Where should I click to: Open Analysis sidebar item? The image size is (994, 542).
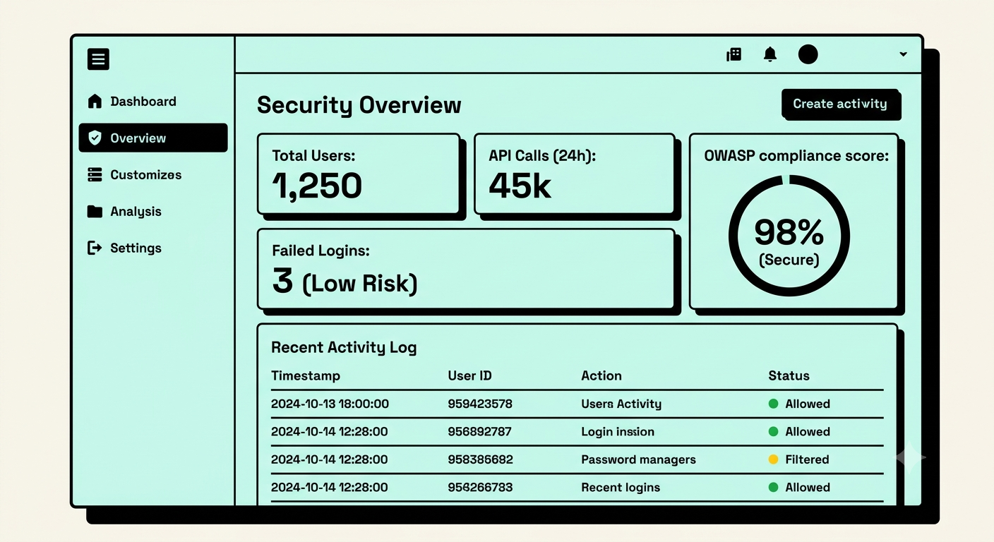tap(136, 211)
